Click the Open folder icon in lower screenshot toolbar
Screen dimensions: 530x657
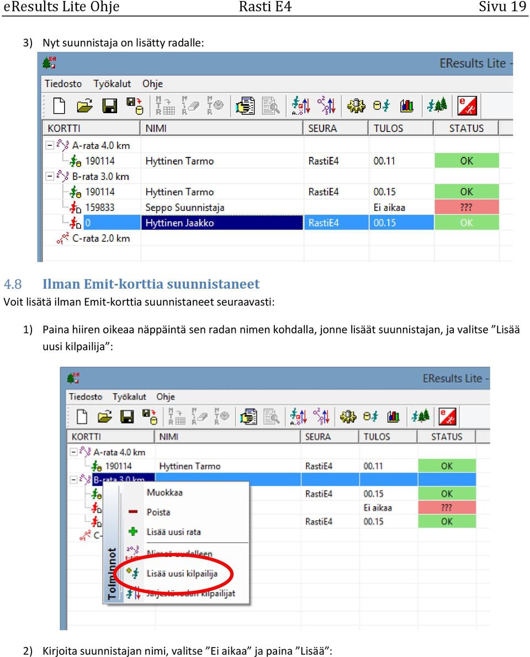tap(104, 416)
